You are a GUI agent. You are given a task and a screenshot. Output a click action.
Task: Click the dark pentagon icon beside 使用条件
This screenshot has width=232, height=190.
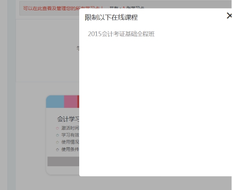click(58, 149)
